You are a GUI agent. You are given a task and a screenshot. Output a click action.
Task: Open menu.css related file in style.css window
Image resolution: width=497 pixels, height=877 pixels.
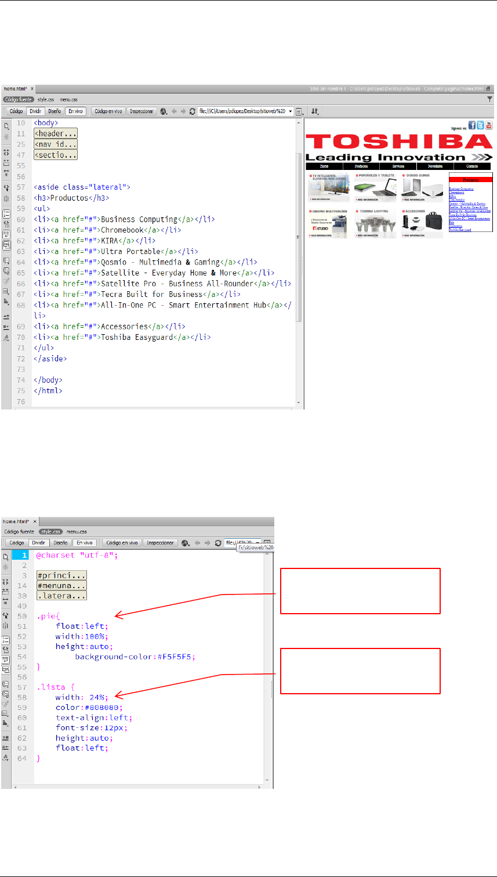[x=77, y=532]
